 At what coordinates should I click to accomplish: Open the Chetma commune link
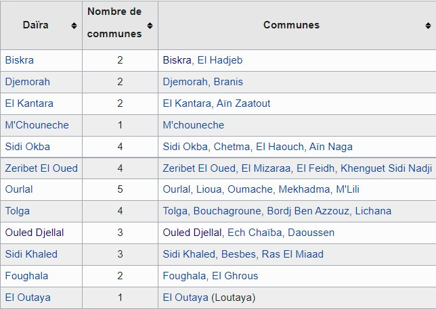[232, 147]
